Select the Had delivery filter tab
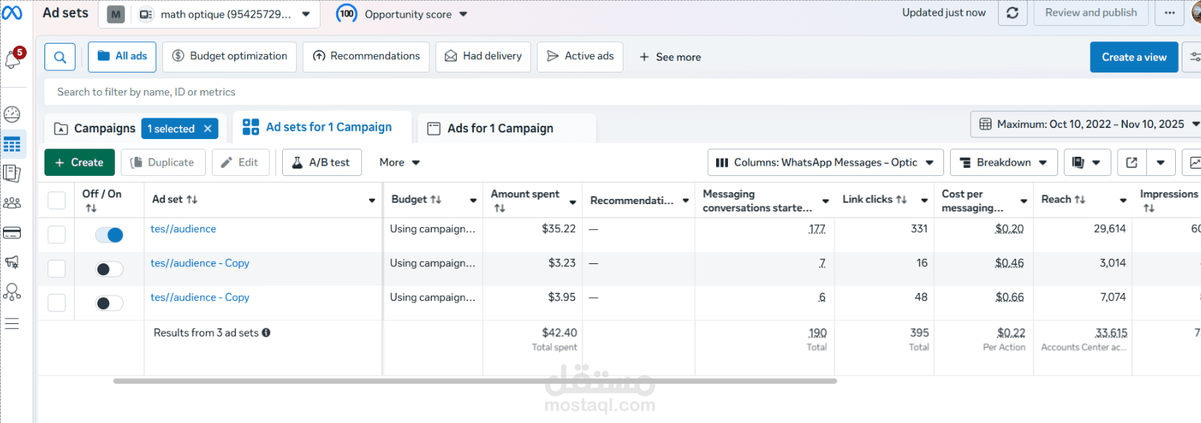Image resolution: width=1201 pixels, height=423 pixels. click(x=484, y=56)
